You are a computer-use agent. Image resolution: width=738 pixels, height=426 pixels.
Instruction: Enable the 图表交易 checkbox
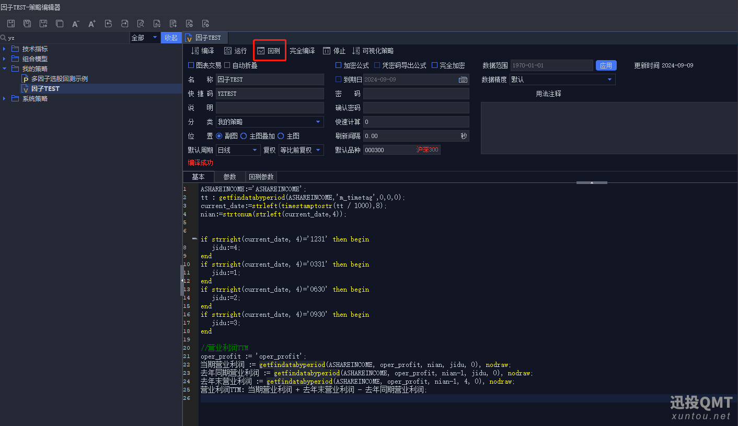click(191, 65)
